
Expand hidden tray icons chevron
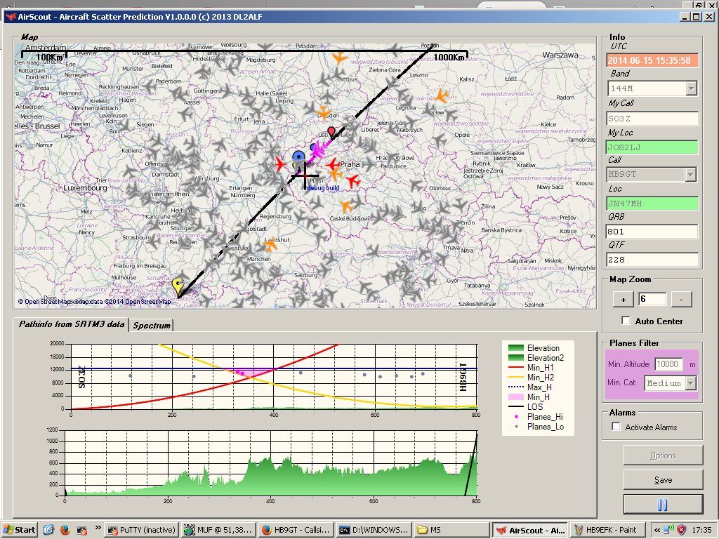tap(657, 530)
